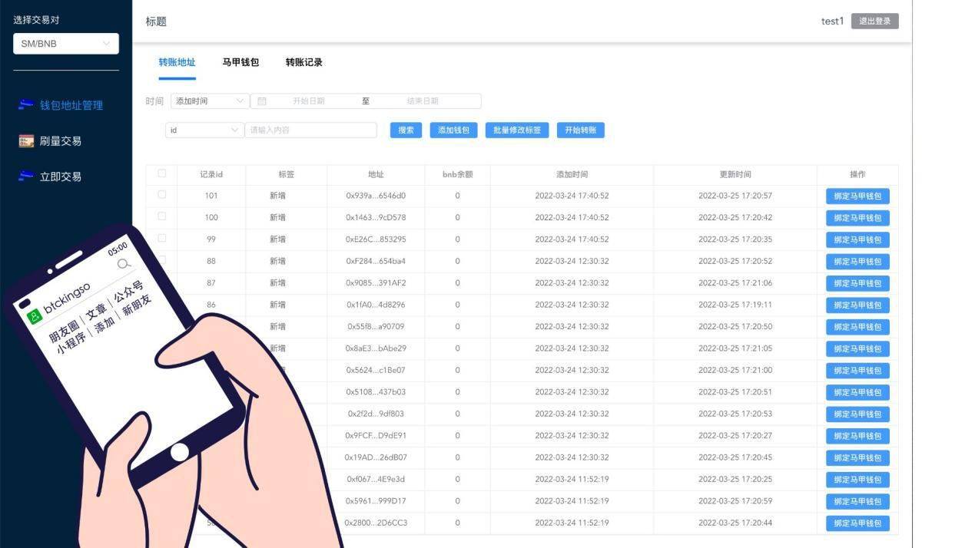
Task: Click 退出登录 in the top bar
Action: 875,21
